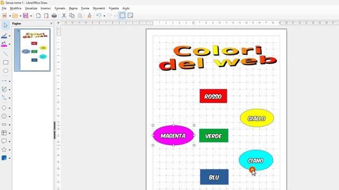Viewport: 339px width, 190px height.
Task: Open the Aiuto menu
Action: coord(126,8)
